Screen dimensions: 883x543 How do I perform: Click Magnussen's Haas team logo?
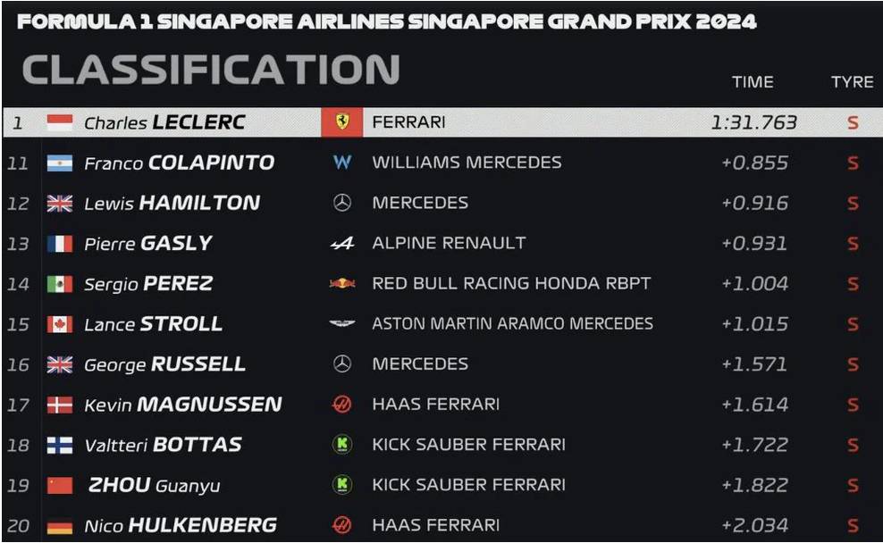341,404
